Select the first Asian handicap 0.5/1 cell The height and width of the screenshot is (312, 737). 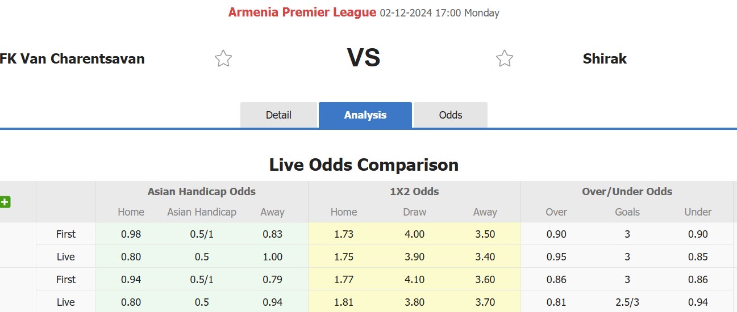202,234
